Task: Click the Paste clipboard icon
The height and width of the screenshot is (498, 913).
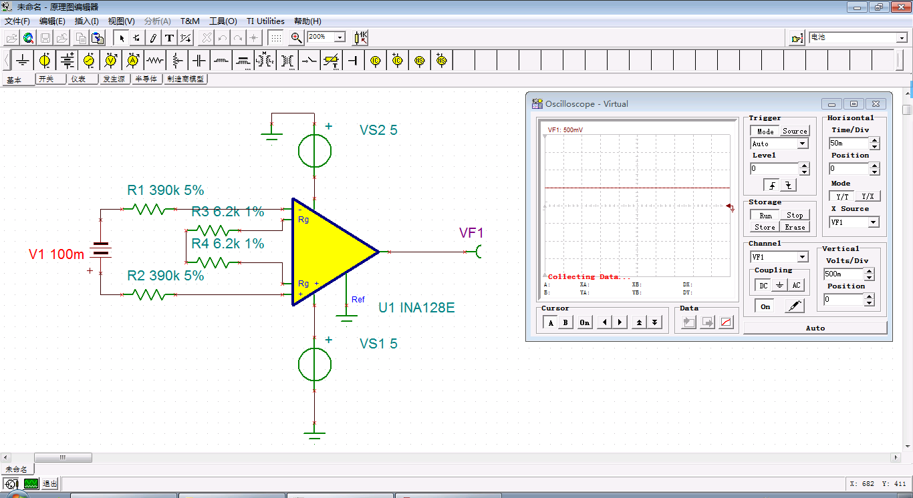Action: point(98,37)
